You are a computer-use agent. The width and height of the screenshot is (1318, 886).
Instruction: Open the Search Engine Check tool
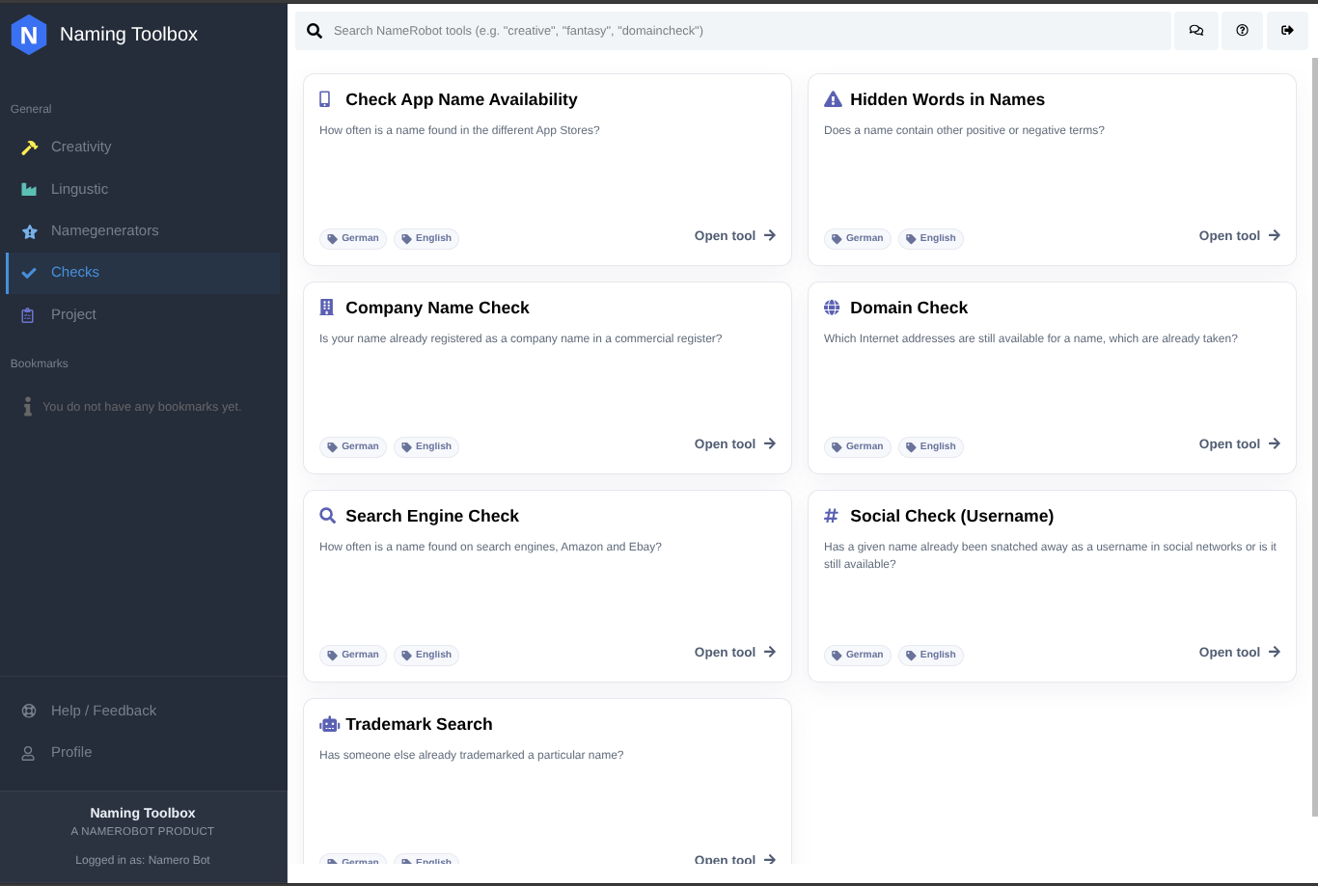(734, 652)
